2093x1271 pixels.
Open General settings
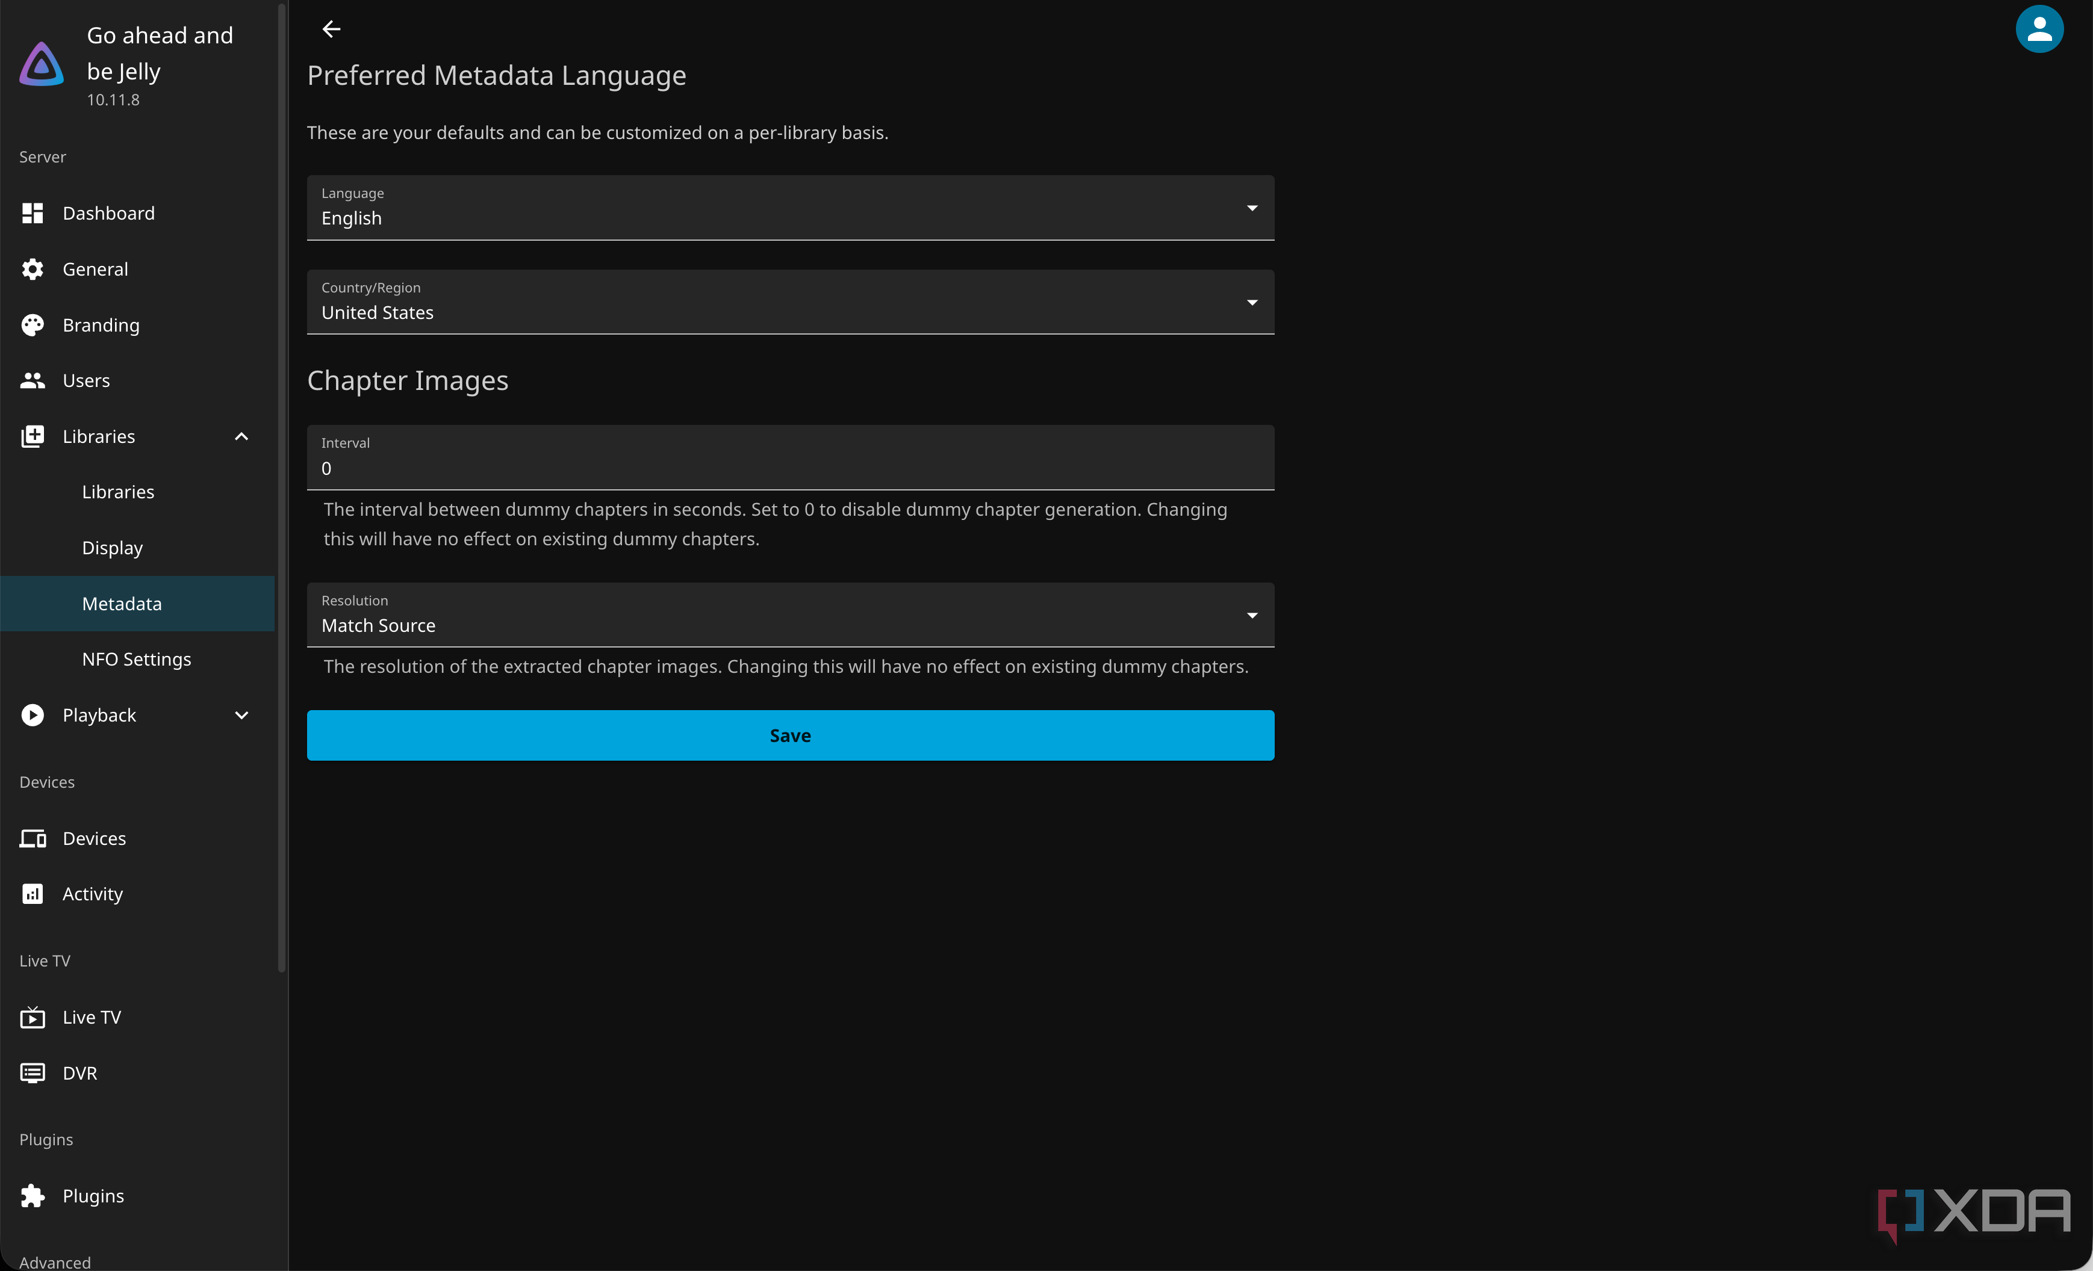tap(95, 269)
